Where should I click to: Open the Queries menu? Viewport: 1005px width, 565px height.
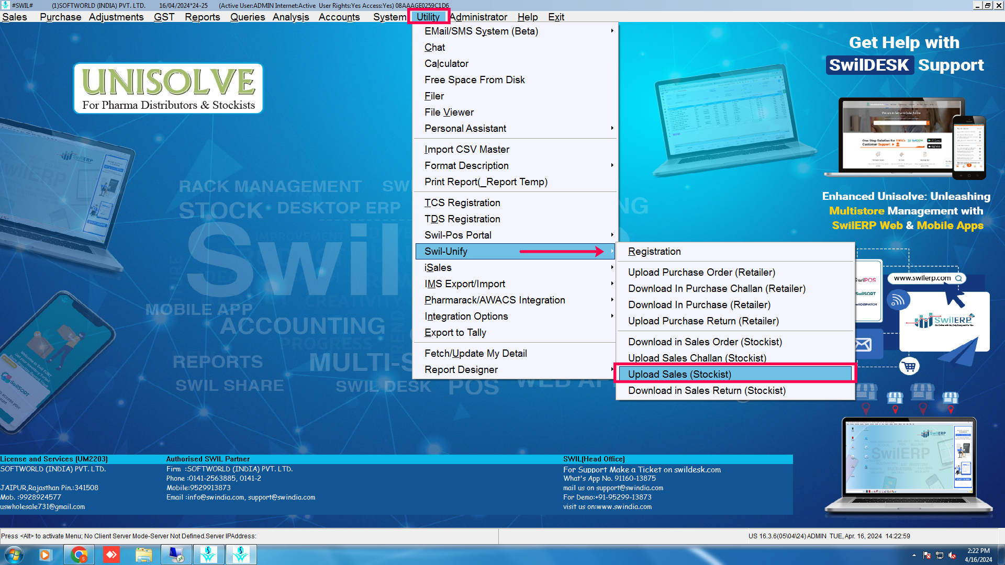pyautogui.click(x=248, y=17)
